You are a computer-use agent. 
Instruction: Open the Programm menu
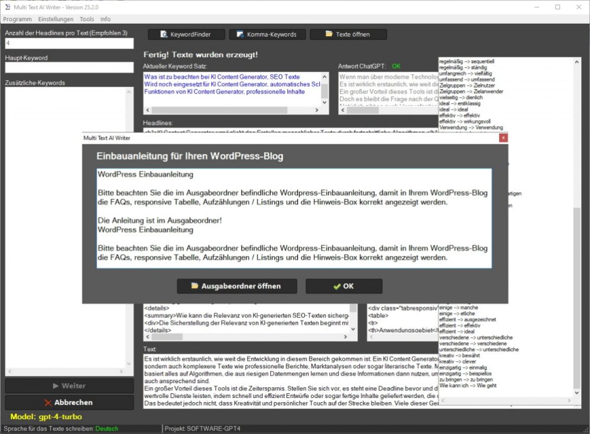pos(18,19)
